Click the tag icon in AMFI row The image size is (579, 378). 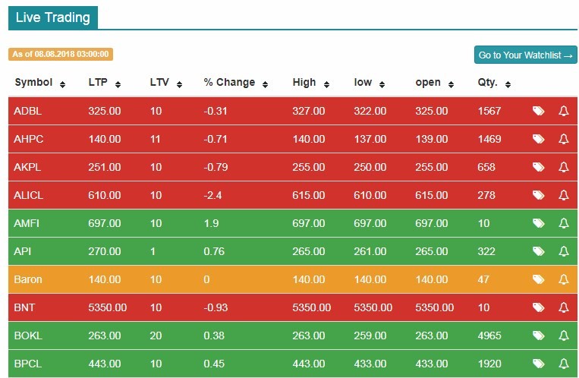538,223
